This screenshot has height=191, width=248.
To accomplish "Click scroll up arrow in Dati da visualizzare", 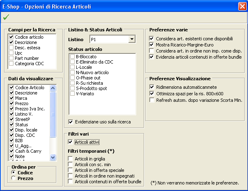I will (53, 88).
